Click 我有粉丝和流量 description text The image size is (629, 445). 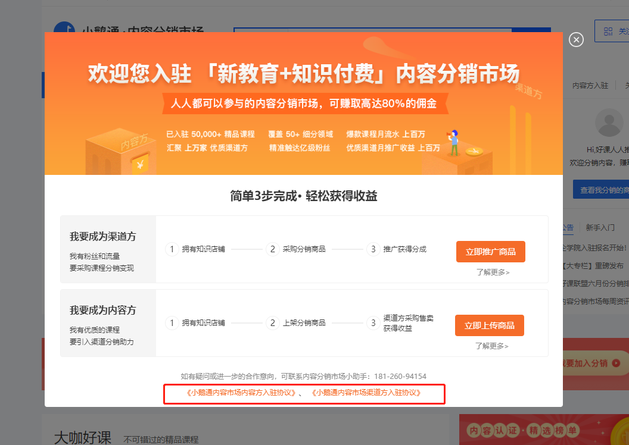[x=95, y=256]
